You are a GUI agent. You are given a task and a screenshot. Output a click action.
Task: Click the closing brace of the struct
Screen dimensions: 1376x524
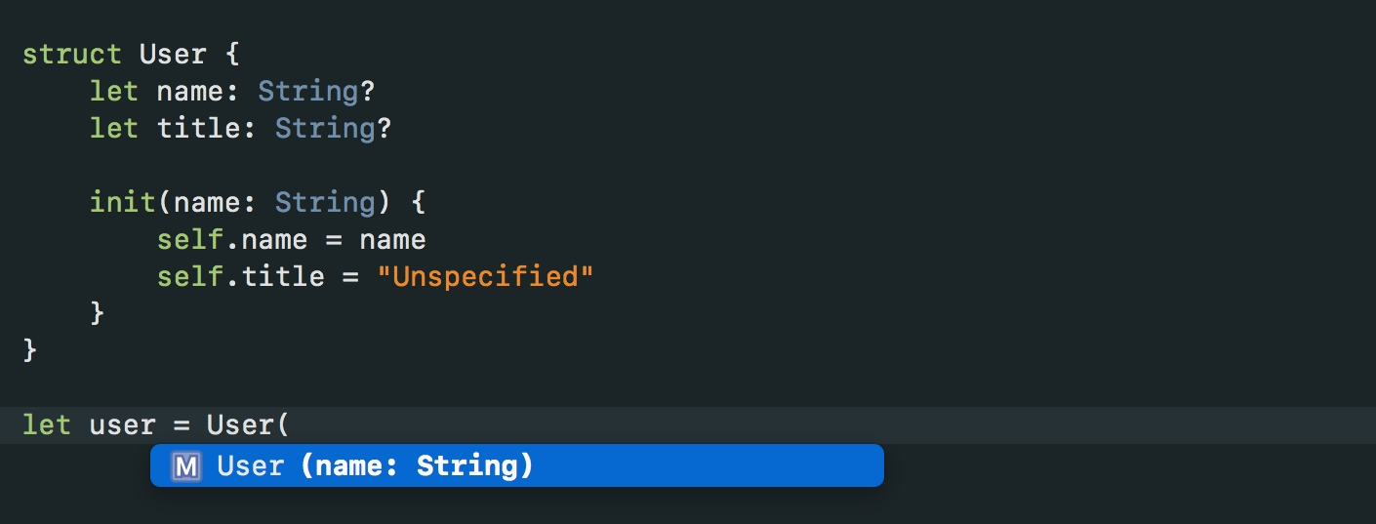tap(30, 350)
